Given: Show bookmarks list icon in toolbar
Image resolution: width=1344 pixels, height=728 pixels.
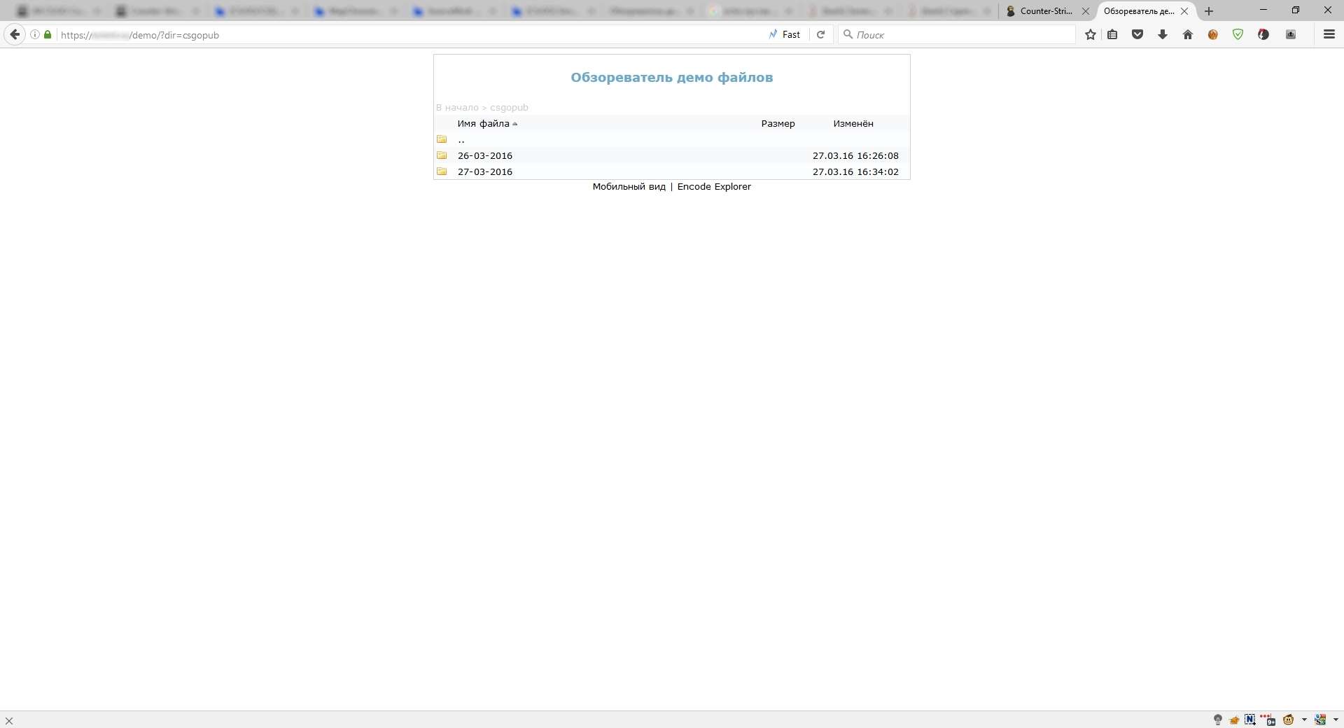Looking at the screenshot, I should click(1112, 34).
